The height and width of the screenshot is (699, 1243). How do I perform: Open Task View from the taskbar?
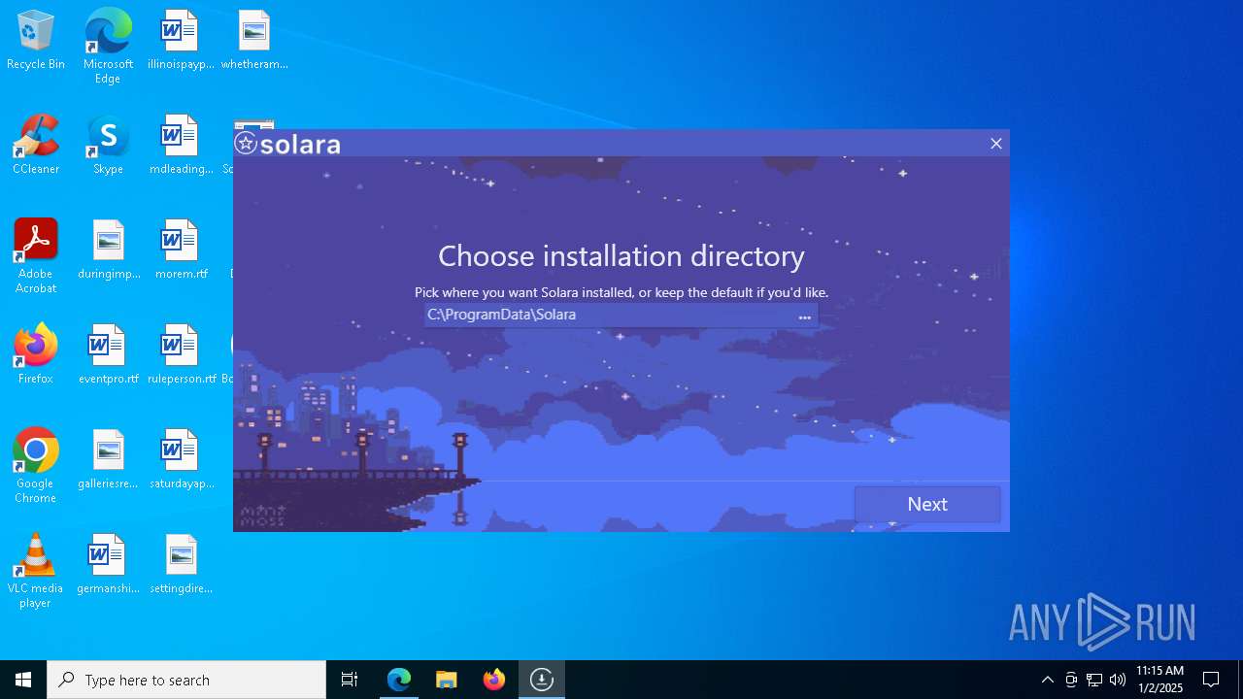pos(350,680)
